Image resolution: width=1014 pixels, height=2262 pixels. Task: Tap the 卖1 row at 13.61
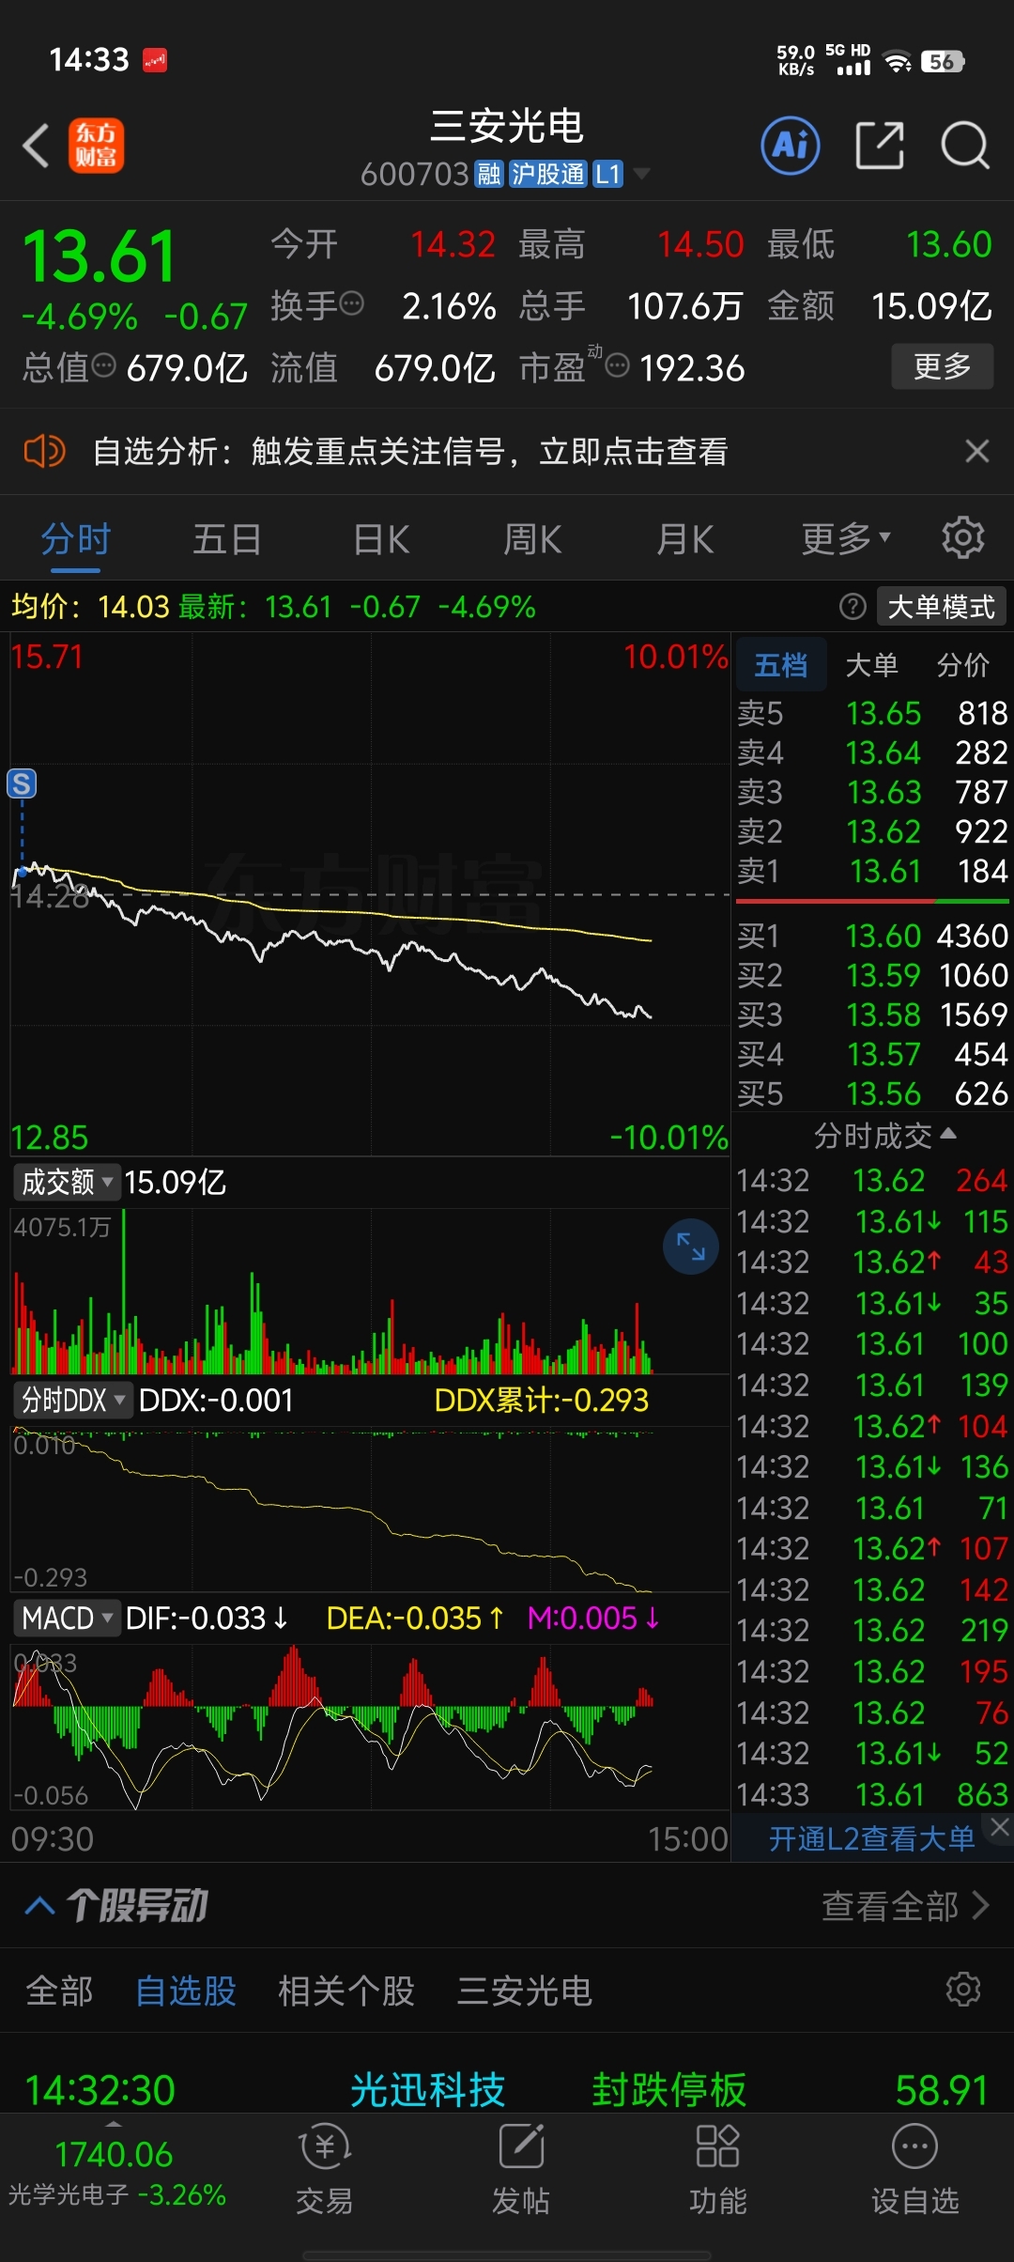pos(872,872)
